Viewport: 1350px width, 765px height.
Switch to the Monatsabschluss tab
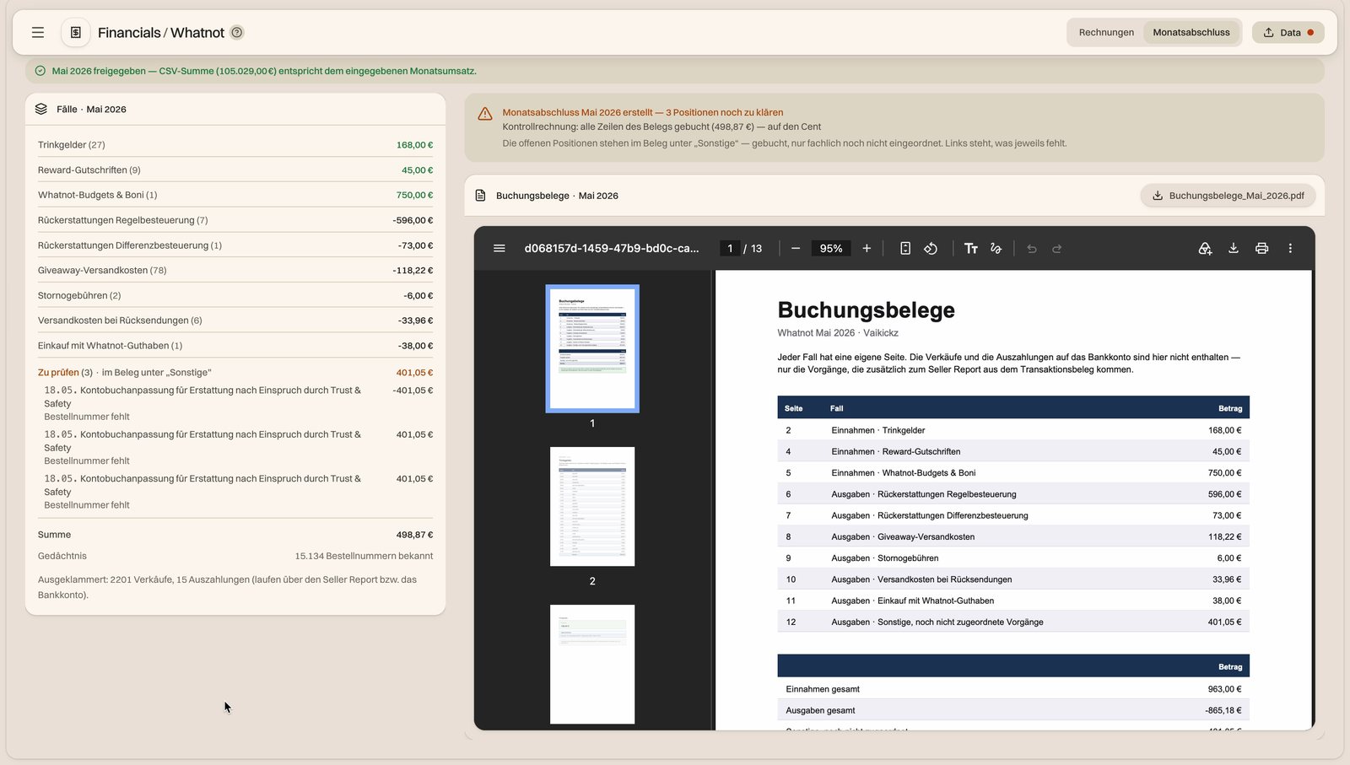click(x=1191, y=32)
